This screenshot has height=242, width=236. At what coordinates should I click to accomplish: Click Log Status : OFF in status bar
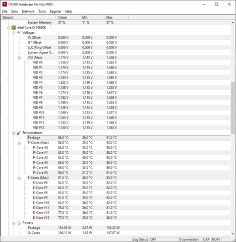pyautogui.click(x=144, y=239)
